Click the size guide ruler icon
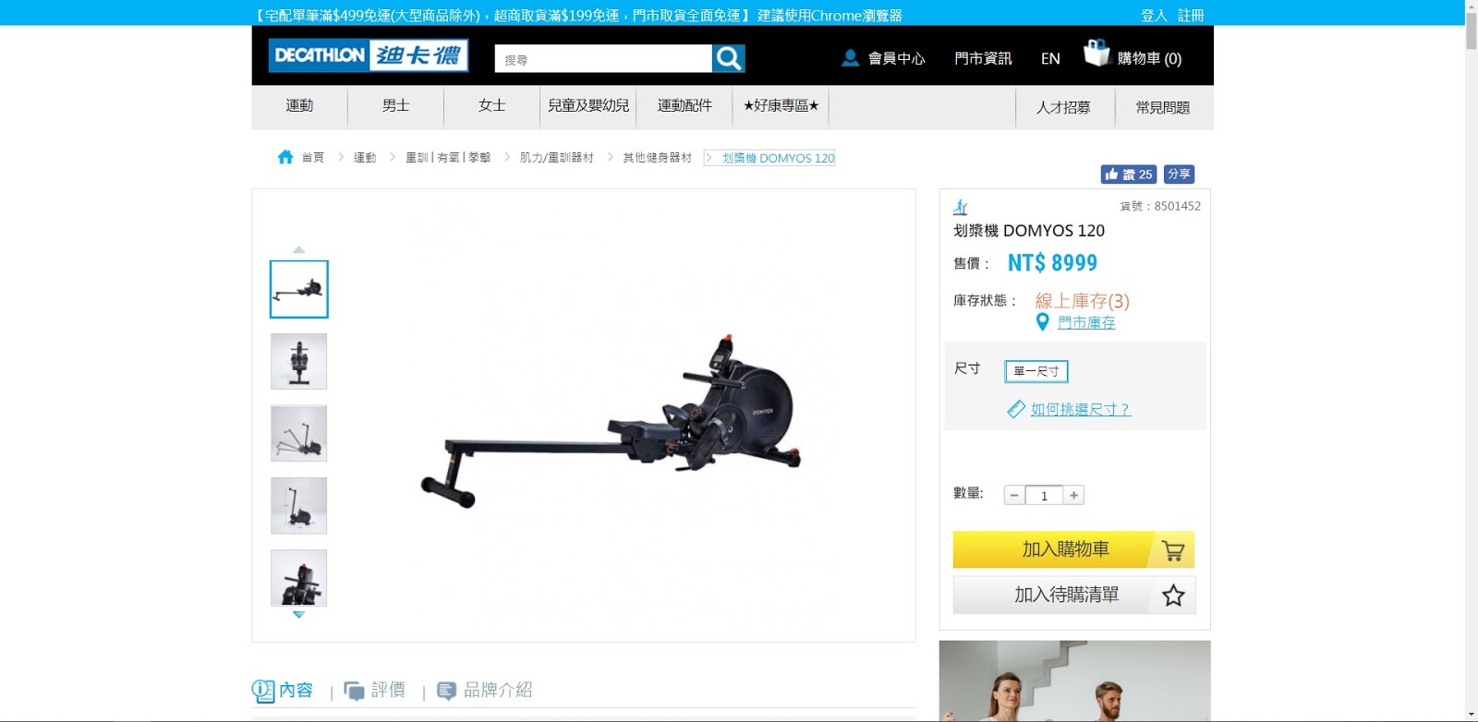1478x722 pixels. [1016, 409]
